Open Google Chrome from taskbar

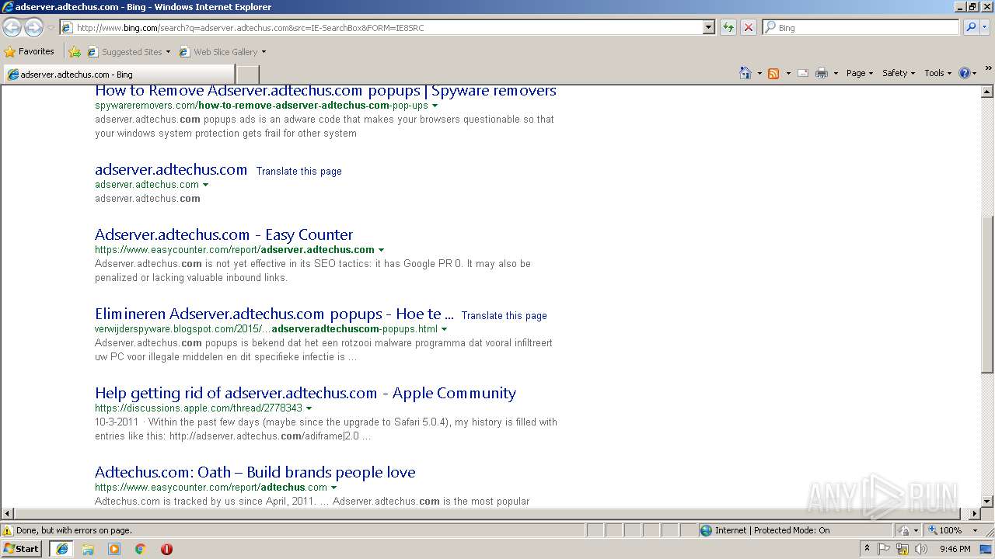coord(141,549)
